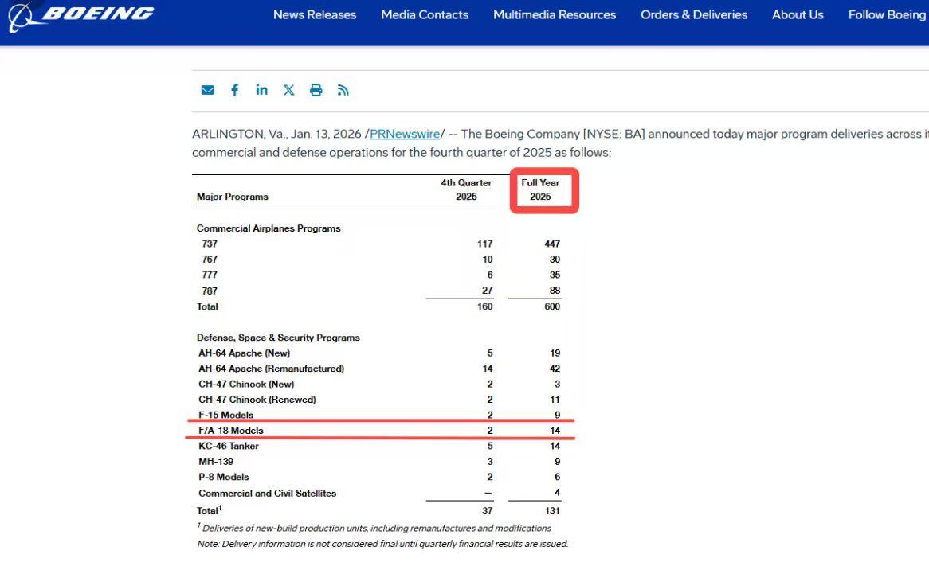Select the 787 full-year value 88

[555, 290]
